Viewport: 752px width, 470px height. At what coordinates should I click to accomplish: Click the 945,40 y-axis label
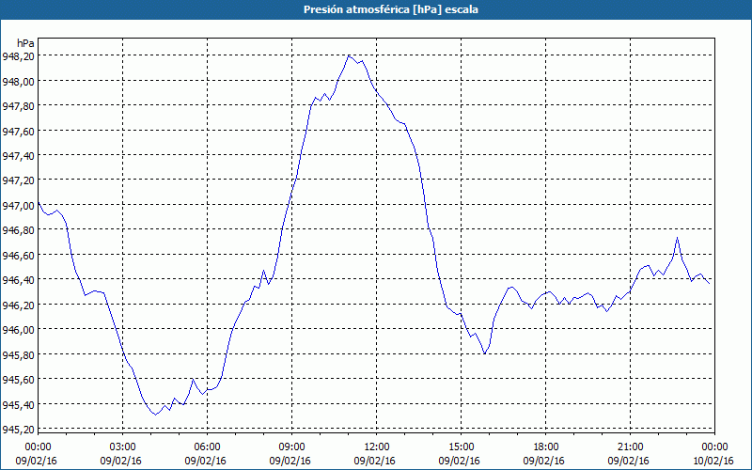(x=18, y=404)
